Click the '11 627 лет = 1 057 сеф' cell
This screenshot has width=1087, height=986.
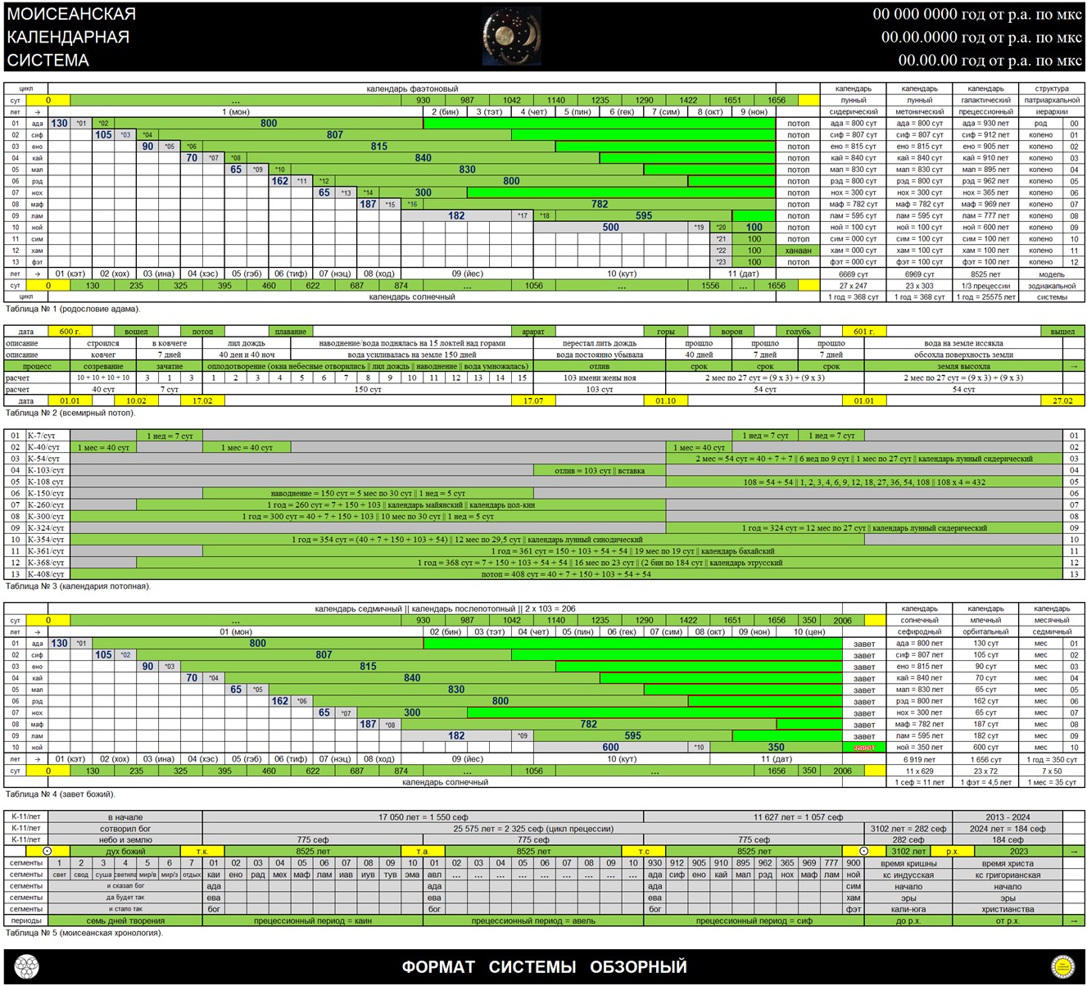click(x=799, y=817)
